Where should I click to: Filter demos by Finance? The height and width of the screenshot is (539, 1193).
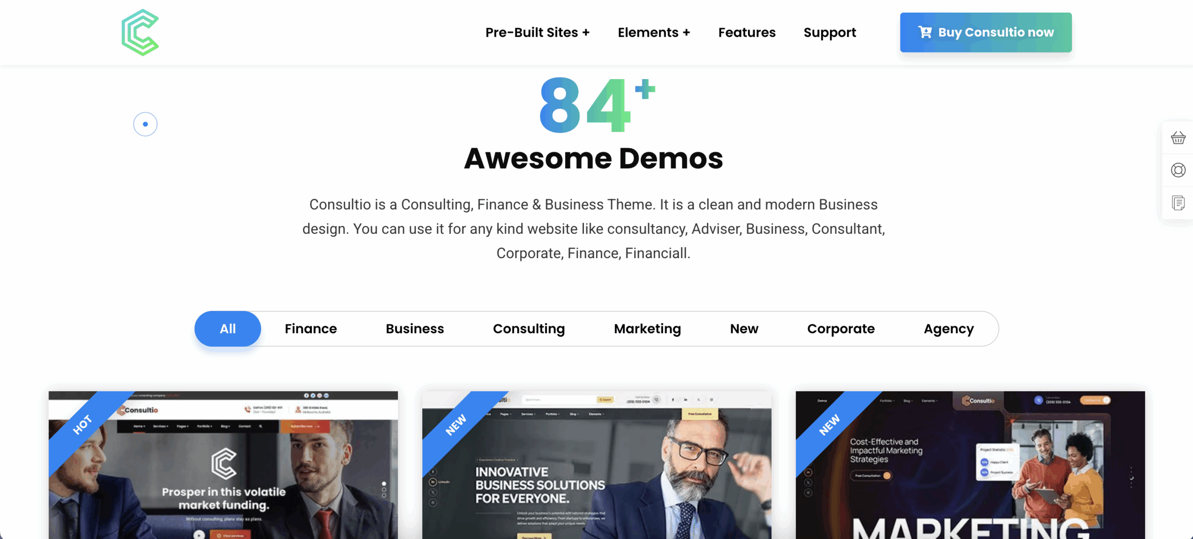(x=311, y=328)
